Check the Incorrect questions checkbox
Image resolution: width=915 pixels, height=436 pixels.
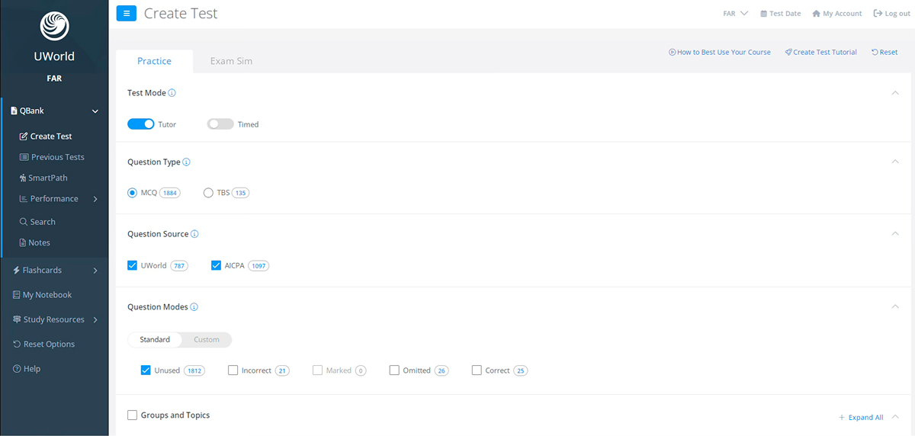click(x=233, y=370)
